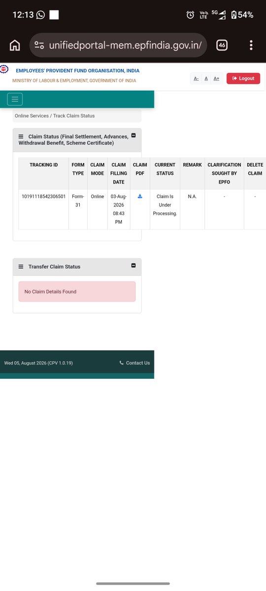Screen dimensions: 266x591
Task: Increase font size with A+ button
Action: (x=216, y=78)
